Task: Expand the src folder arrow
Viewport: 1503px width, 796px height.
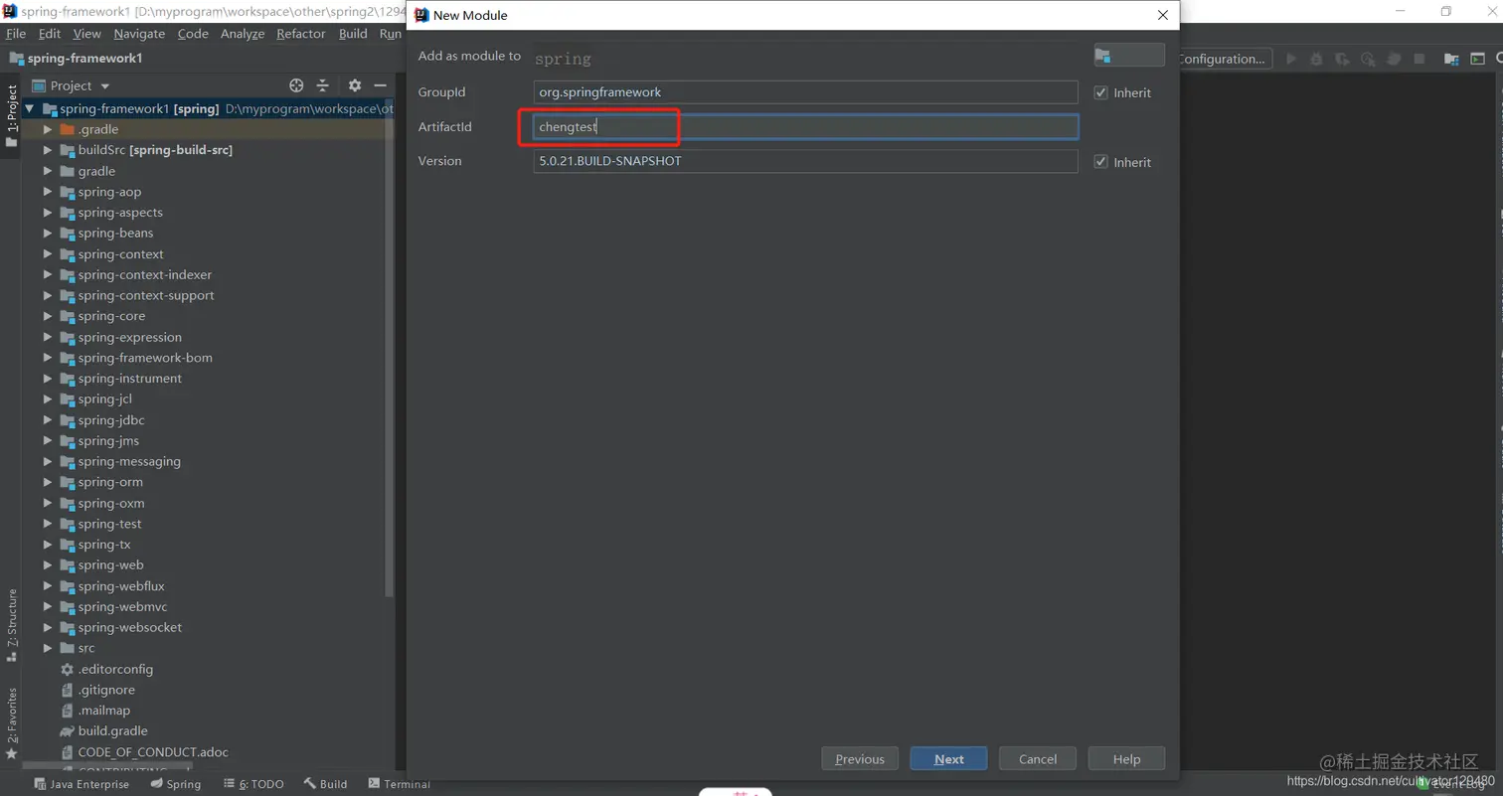Action: [47, 648]
